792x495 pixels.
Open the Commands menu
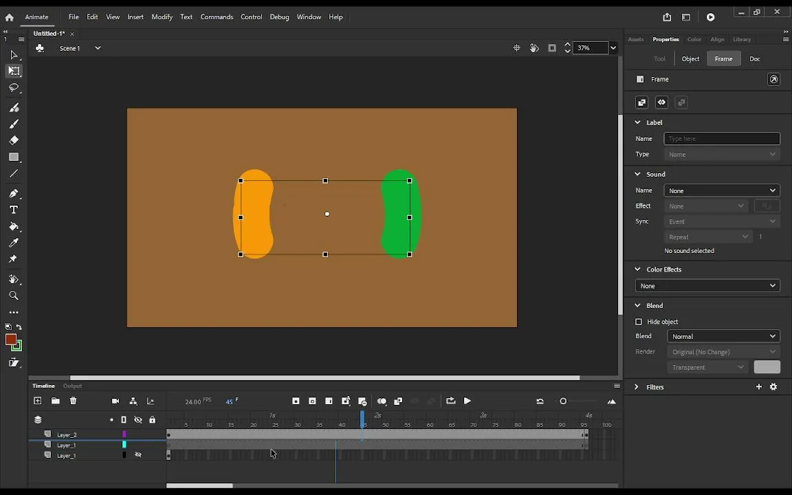[x=217, y=16]
